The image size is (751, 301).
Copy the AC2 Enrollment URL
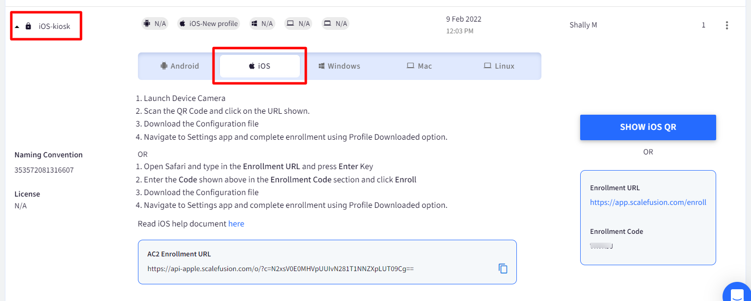point(503,269)
